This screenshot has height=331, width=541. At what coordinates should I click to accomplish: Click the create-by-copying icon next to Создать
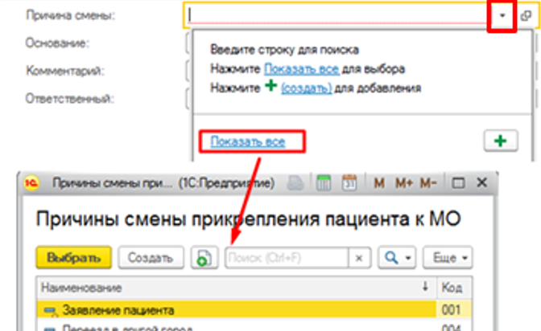(201, 258)
